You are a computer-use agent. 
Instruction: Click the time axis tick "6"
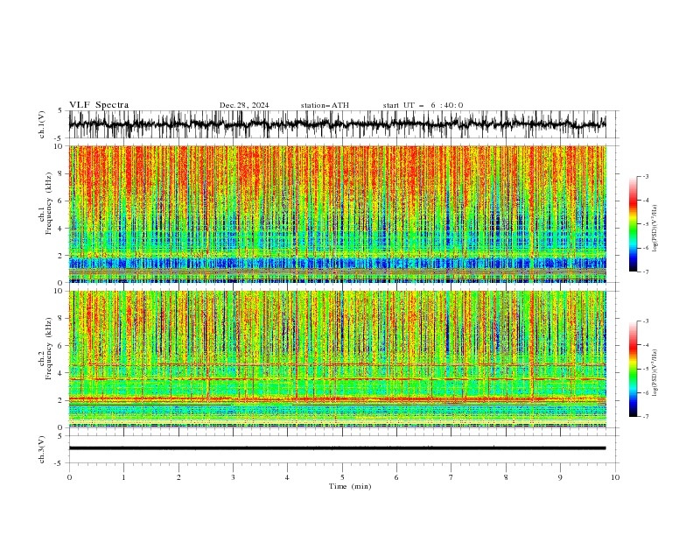tap(396, 477)
